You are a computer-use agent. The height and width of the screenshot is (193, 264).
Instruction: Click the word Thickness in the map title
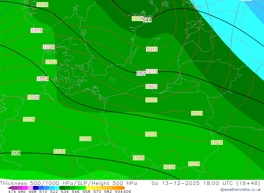pos(13,183)
